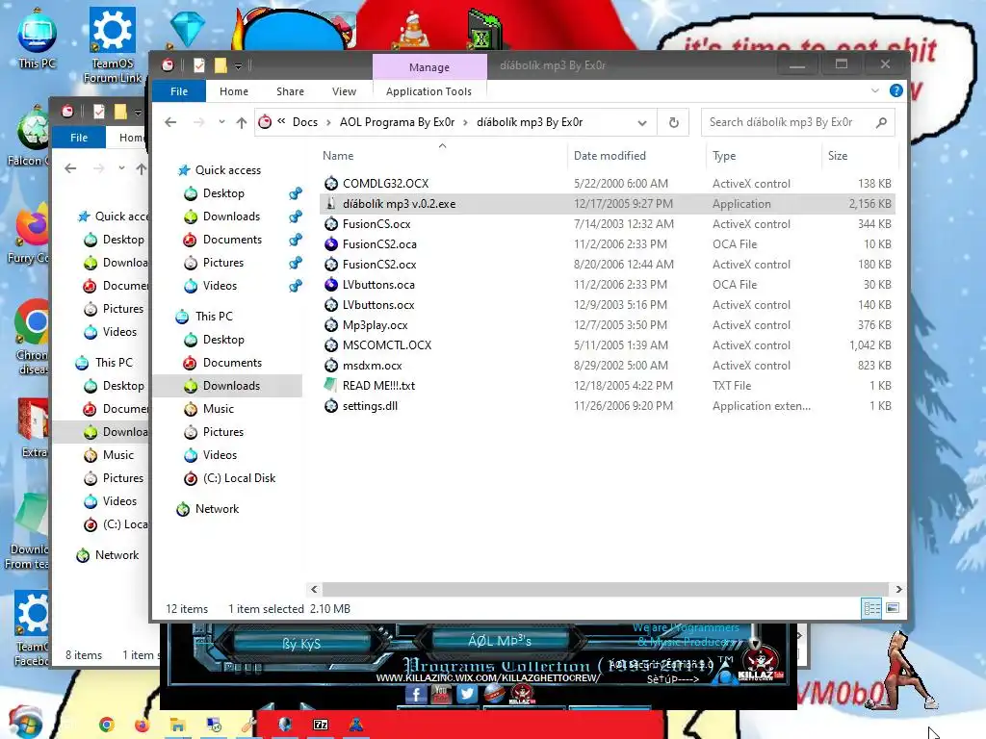986x739 pixels.
Task: Select the Mp3play.ocx file
Action: (x=607, y=325)
